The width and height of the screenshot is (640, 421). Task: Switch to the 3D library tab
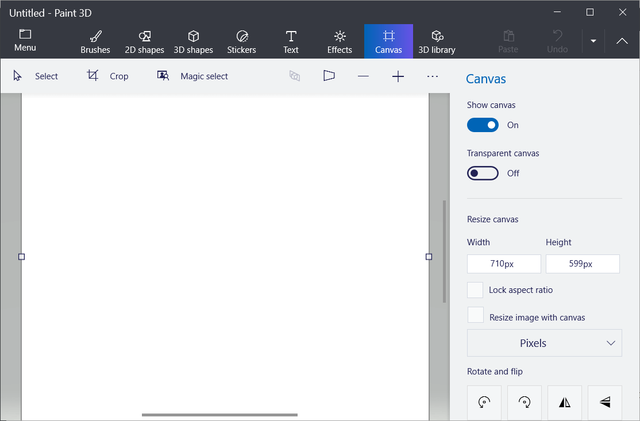pyautogui.click(x=437, y=41)
